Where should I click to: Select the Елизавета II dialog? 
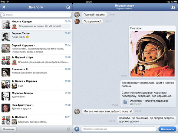coord(36,72)
